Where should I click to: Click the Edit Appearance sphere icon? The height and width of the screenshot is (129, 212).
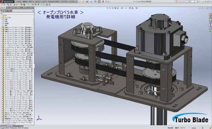(x=130, y=8)
